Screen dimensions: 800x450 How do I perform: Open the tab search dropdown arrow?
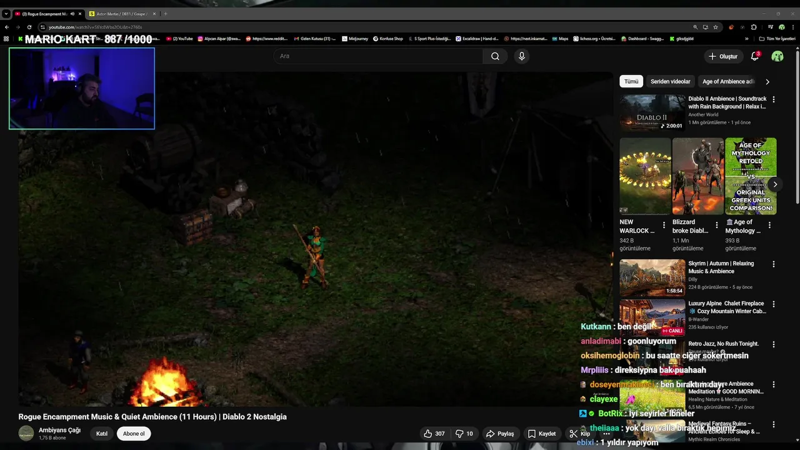[6, 14]
